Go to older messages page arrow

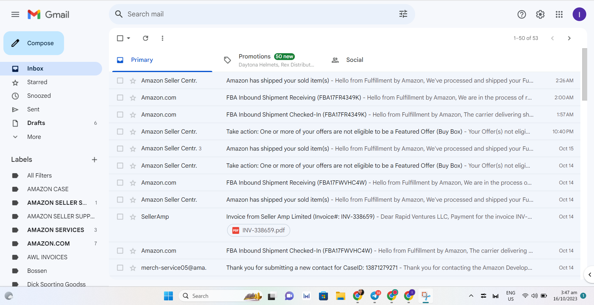569,38
